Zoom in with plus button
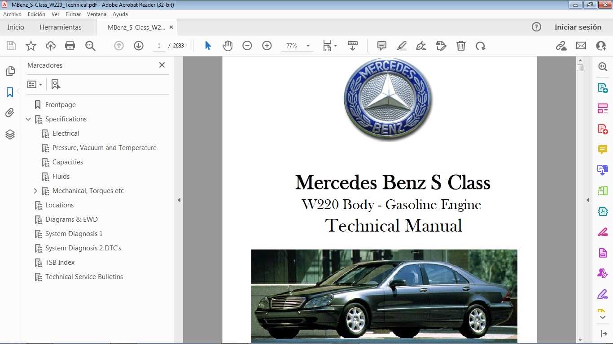Screen dimensions: 613x344 [x=267, y=46]
